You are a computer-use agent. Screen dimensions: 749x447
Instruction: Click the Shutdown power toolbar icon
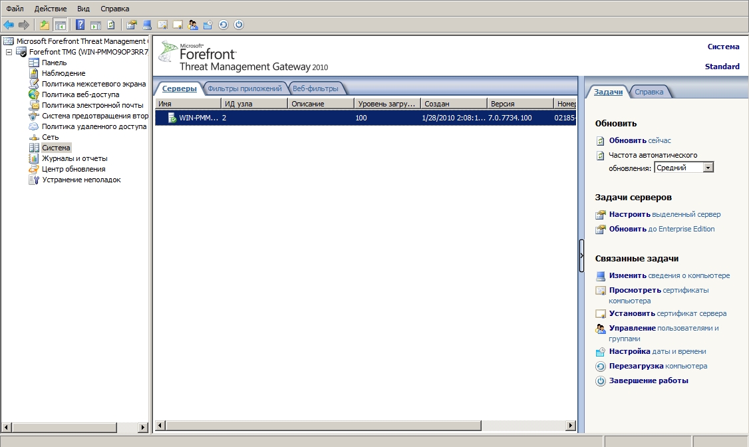coord(239,25)
